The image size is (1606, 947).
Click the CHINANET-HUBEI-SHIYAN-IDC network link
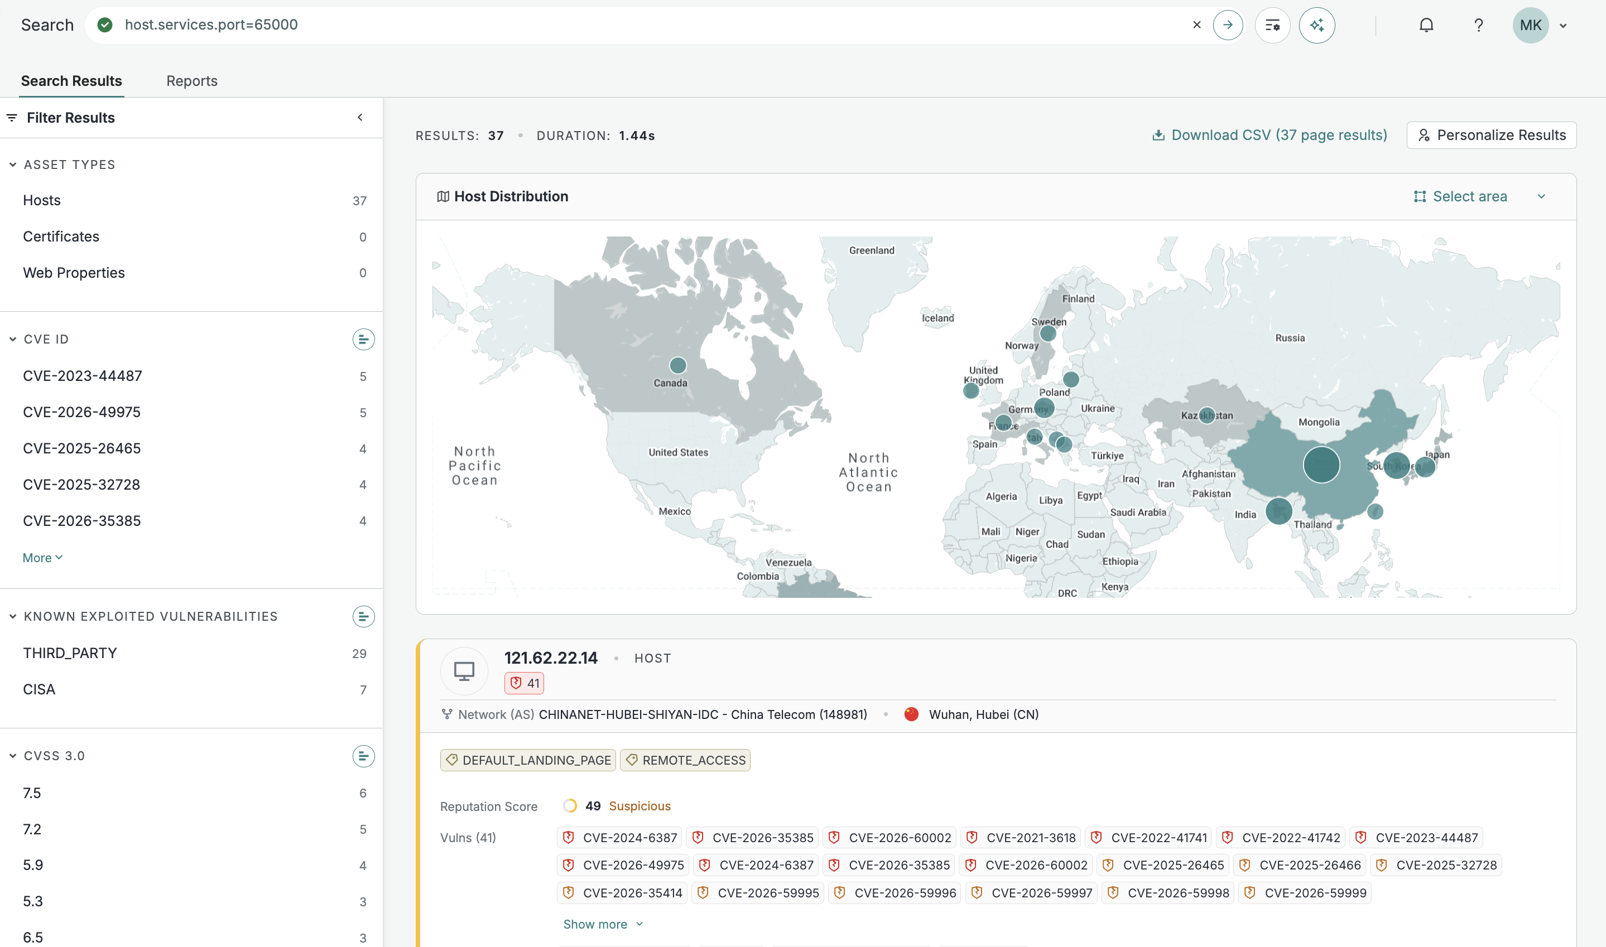coord(703,714)
